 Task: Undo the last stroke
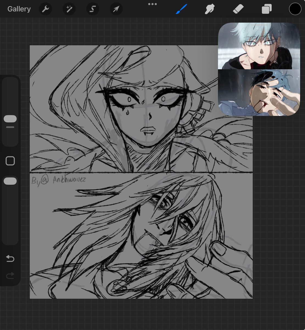click(10, 258)
